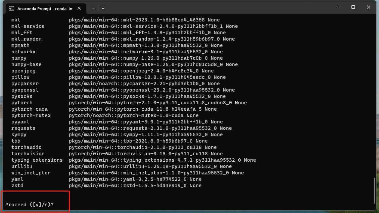Click the 'pycparser' package name

pyautogui.click(x=25, y=84)
